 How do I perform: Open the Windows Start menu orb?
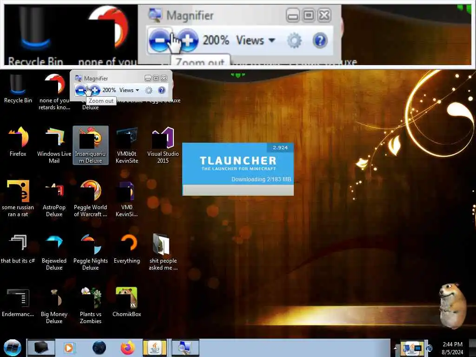coord(12,348)
